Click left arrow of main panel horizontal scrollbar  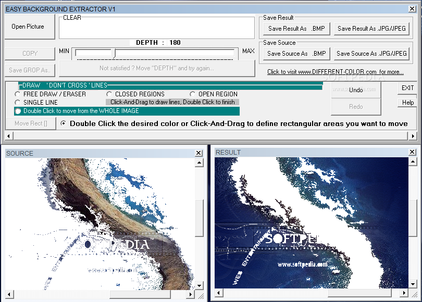click(9, 136)
